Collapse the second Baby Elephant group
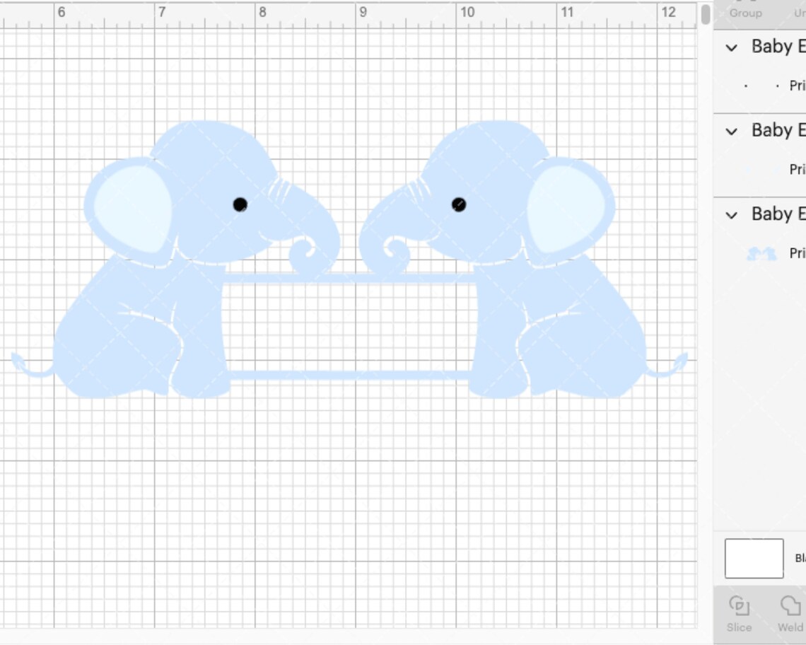Image resolution: width=806 pixels, height=645 pixels. [x=730, y=131]
